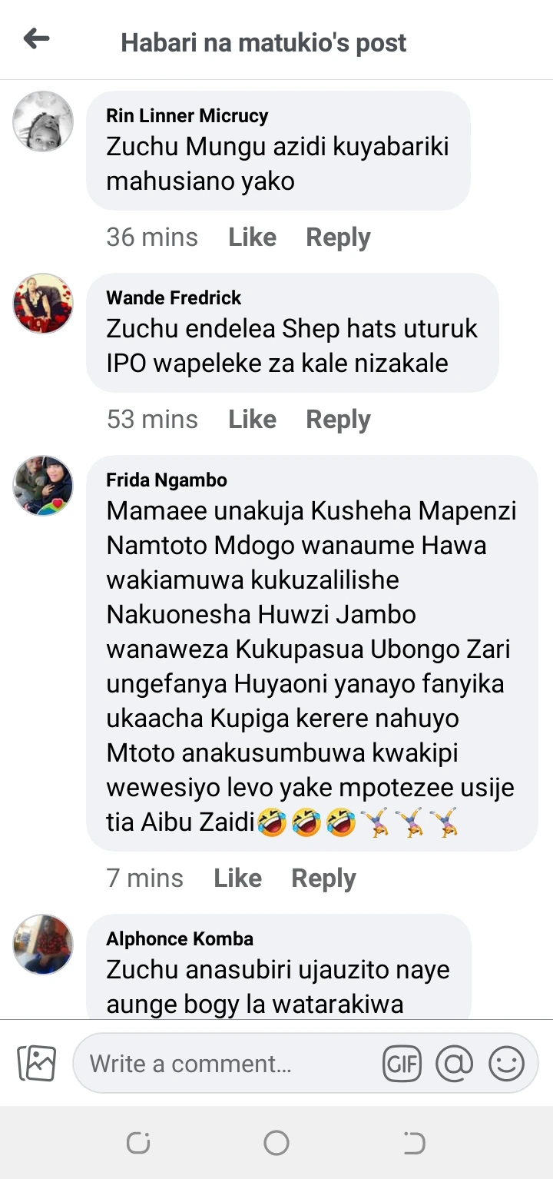Screen dimensions: 553x1179
Task: Tap Android home navigation button
Action: click(276, 1143)
